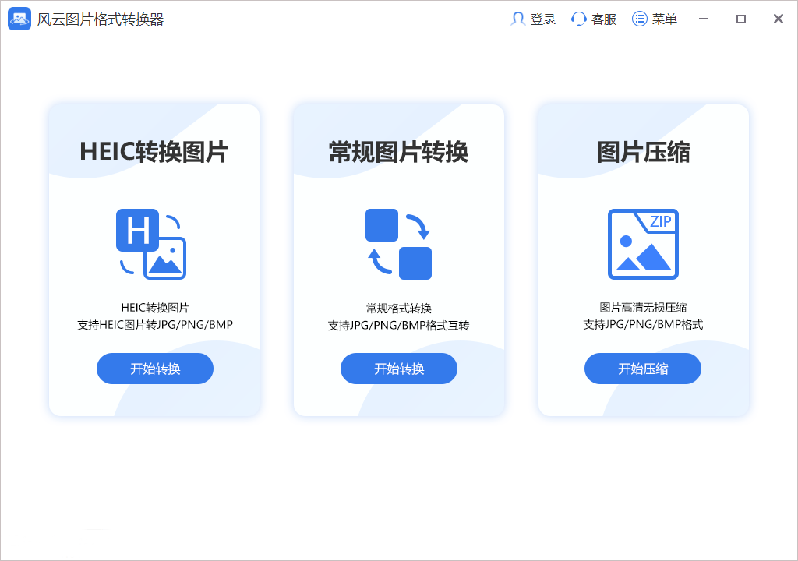Open the 登录 login user icon

pyautogui.click(x=517, y=19)
